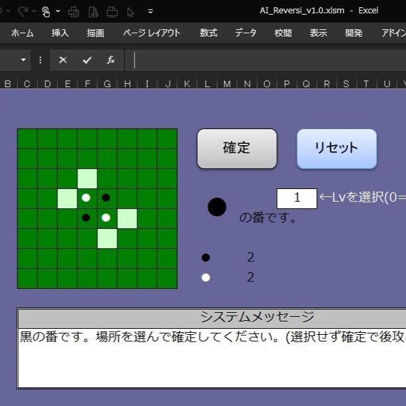This screenshot has height=406, width=406.
Task: Click the の番です。 label
Action: [268, 218]
